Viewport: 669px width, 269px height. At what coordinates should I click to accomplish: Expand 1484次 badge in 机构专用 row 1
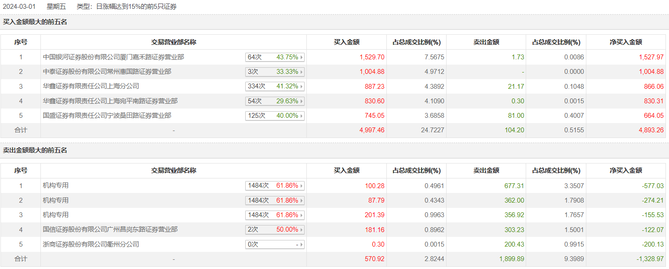[275, 186]
